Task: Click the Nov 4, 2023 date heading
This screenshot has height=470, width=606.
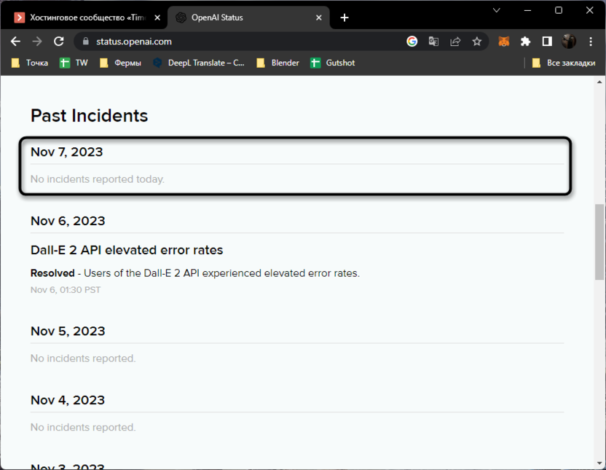Action: (x=68, y=400)
